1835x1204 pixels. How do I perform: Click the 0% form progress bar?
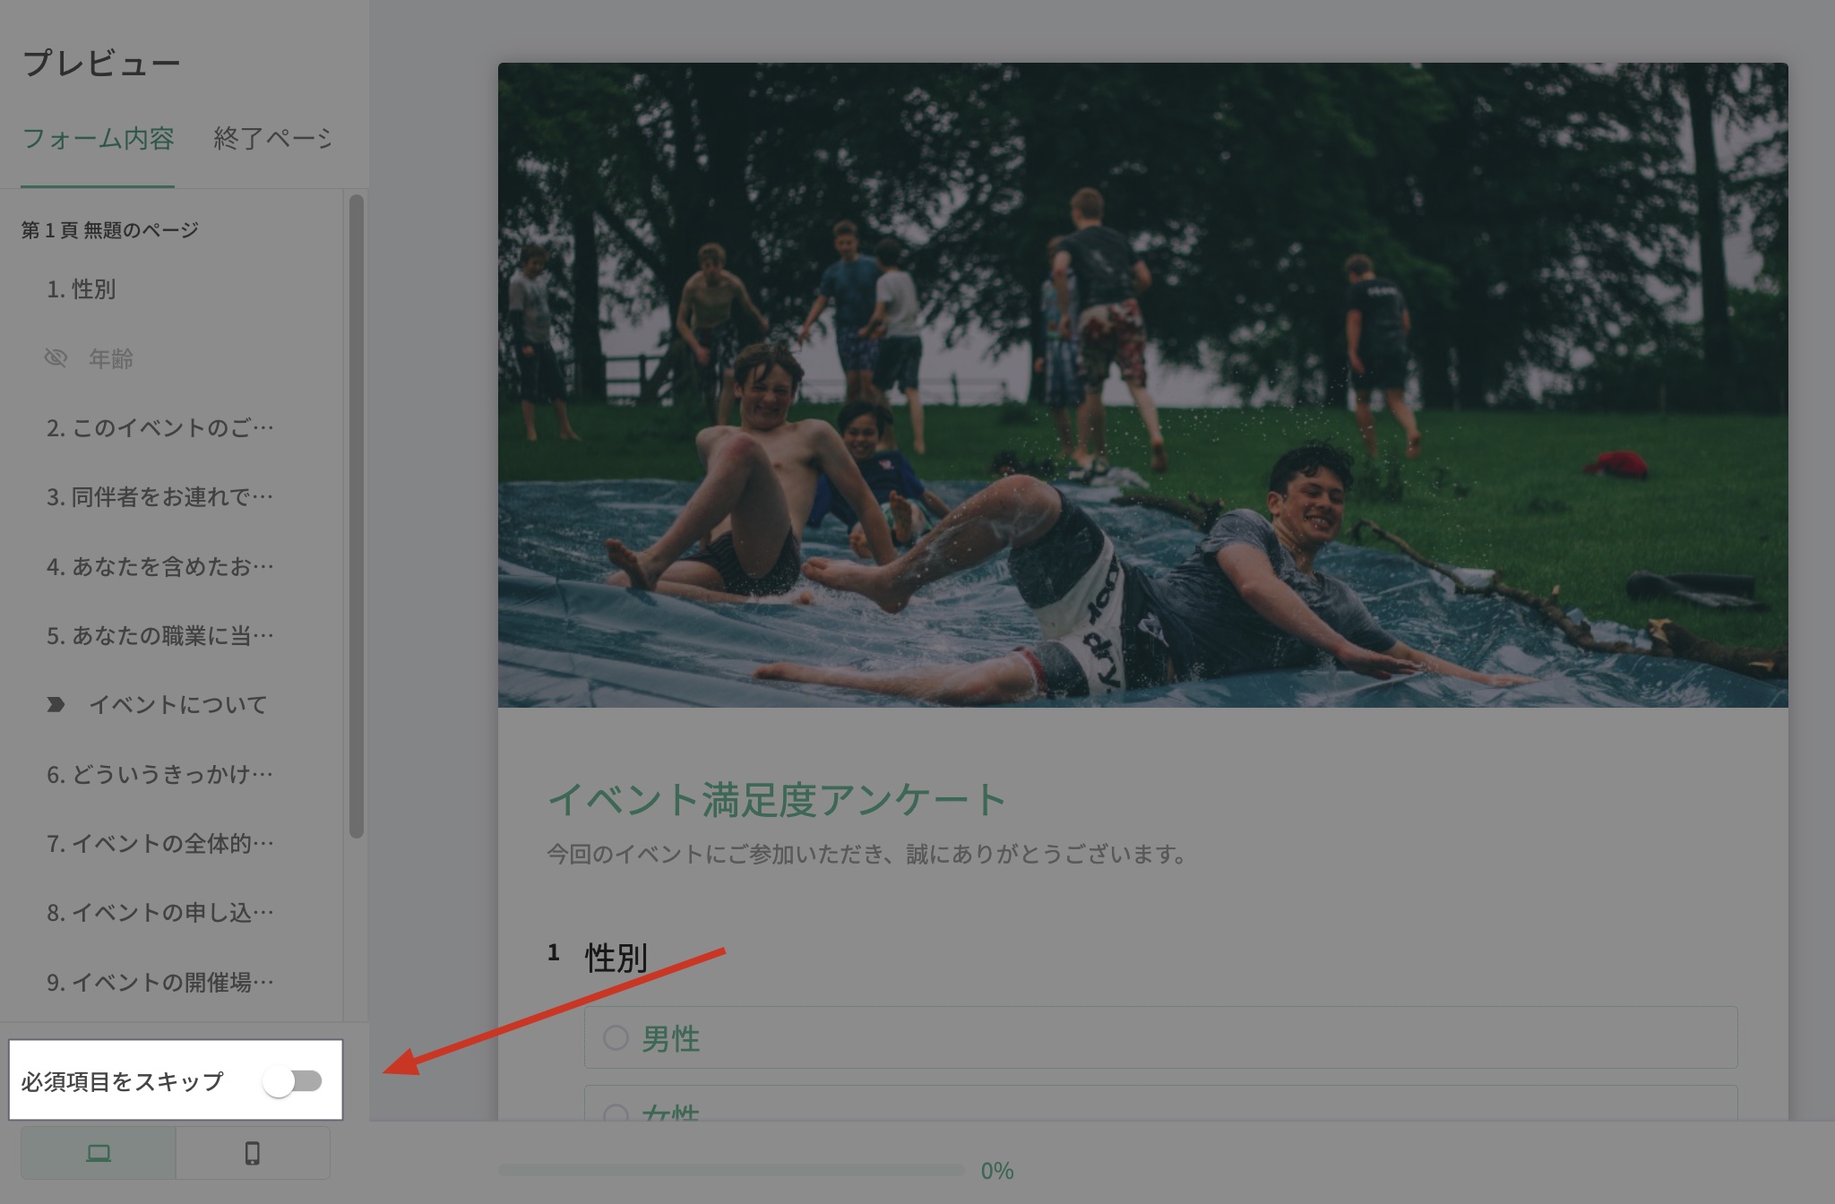[731, 1170]
